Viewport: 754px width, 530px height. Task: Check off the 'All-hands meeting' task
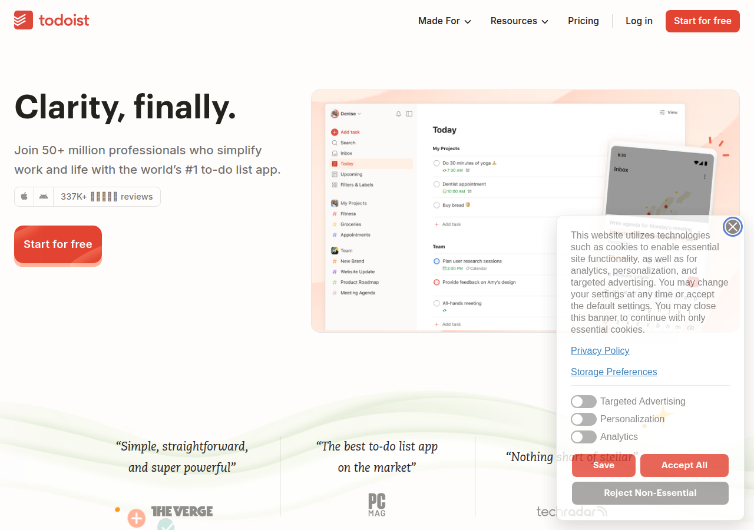click(436, 303)
